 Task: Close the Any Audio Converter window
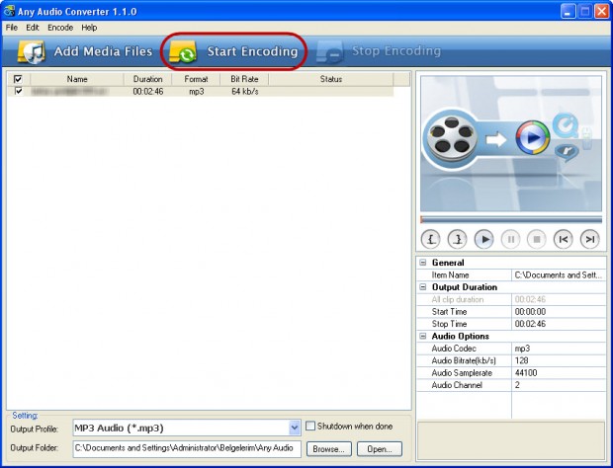pos(602,11)
